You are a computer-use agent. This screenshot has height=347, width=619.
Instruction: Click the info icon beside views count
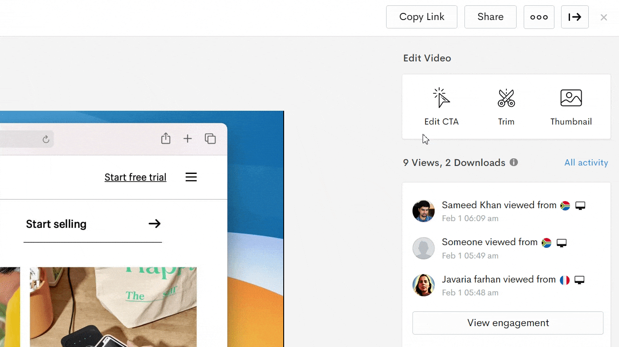[513, 162]
